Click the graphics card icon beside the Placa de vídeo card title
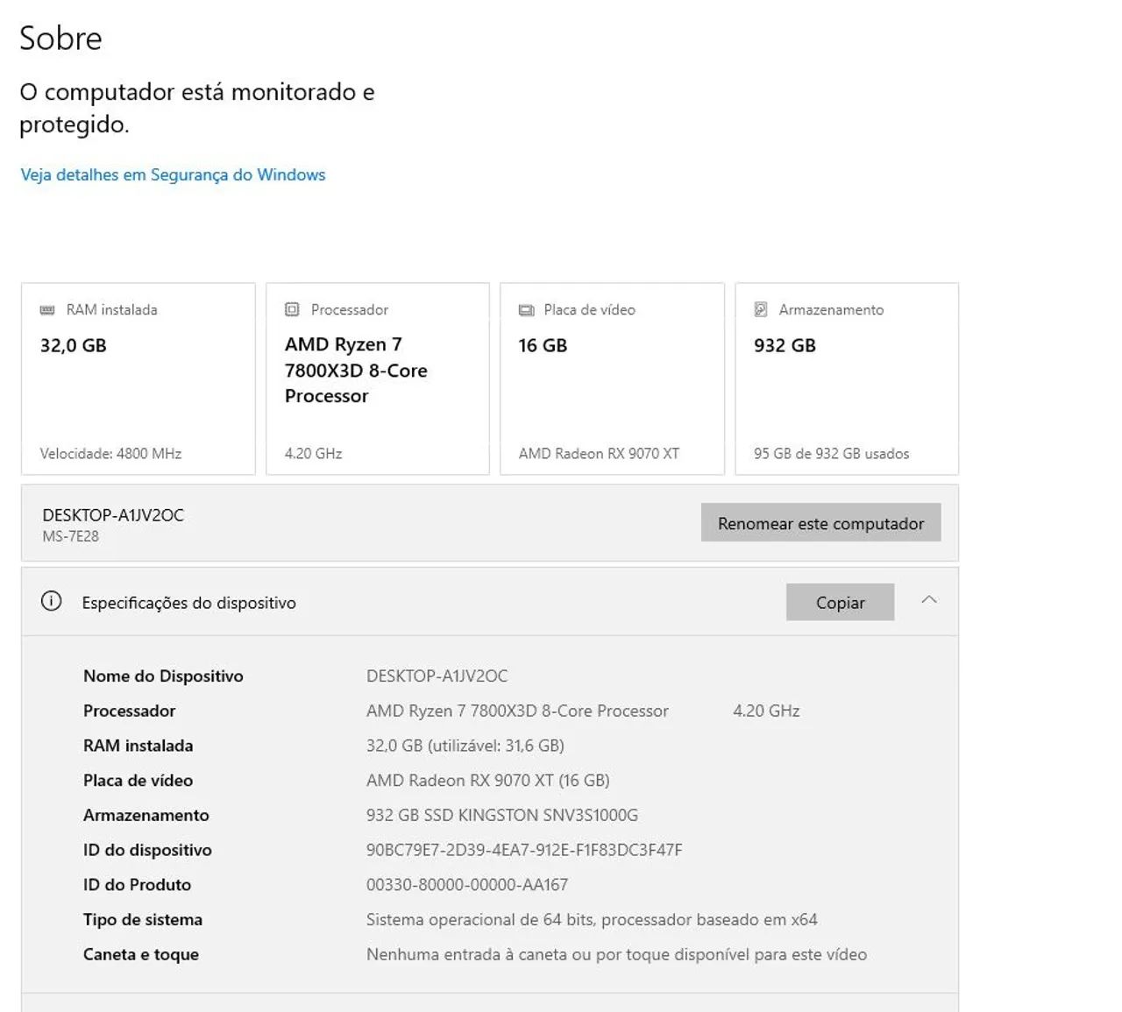The width and height of the screenshot is (1122, 1012). [x=526, y=310]
